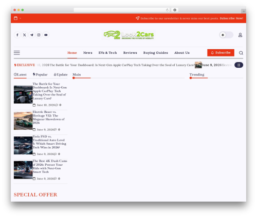
Task: Click the small ticker car thumbnail
Action: [x=198, y=65]
